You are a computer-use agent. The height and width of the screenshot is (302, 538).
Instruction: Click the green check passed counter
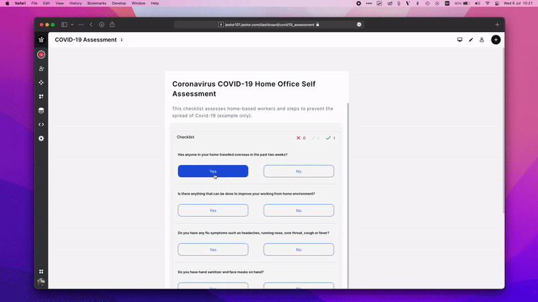click(330, 138)
